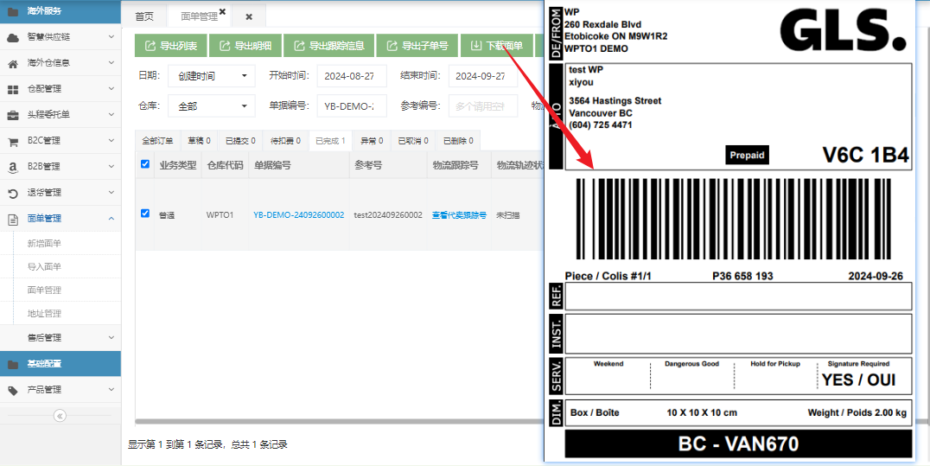Select the 已完成 1 status tab
Viewport: 930px width, 466px height.
(x=330, y=141)
